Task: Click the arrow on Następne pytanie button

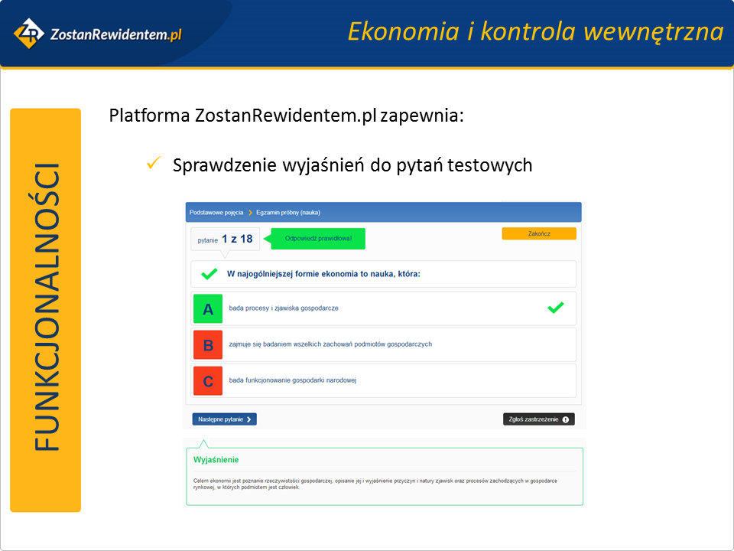Action: pyautogui.click(x=249, y=419)
